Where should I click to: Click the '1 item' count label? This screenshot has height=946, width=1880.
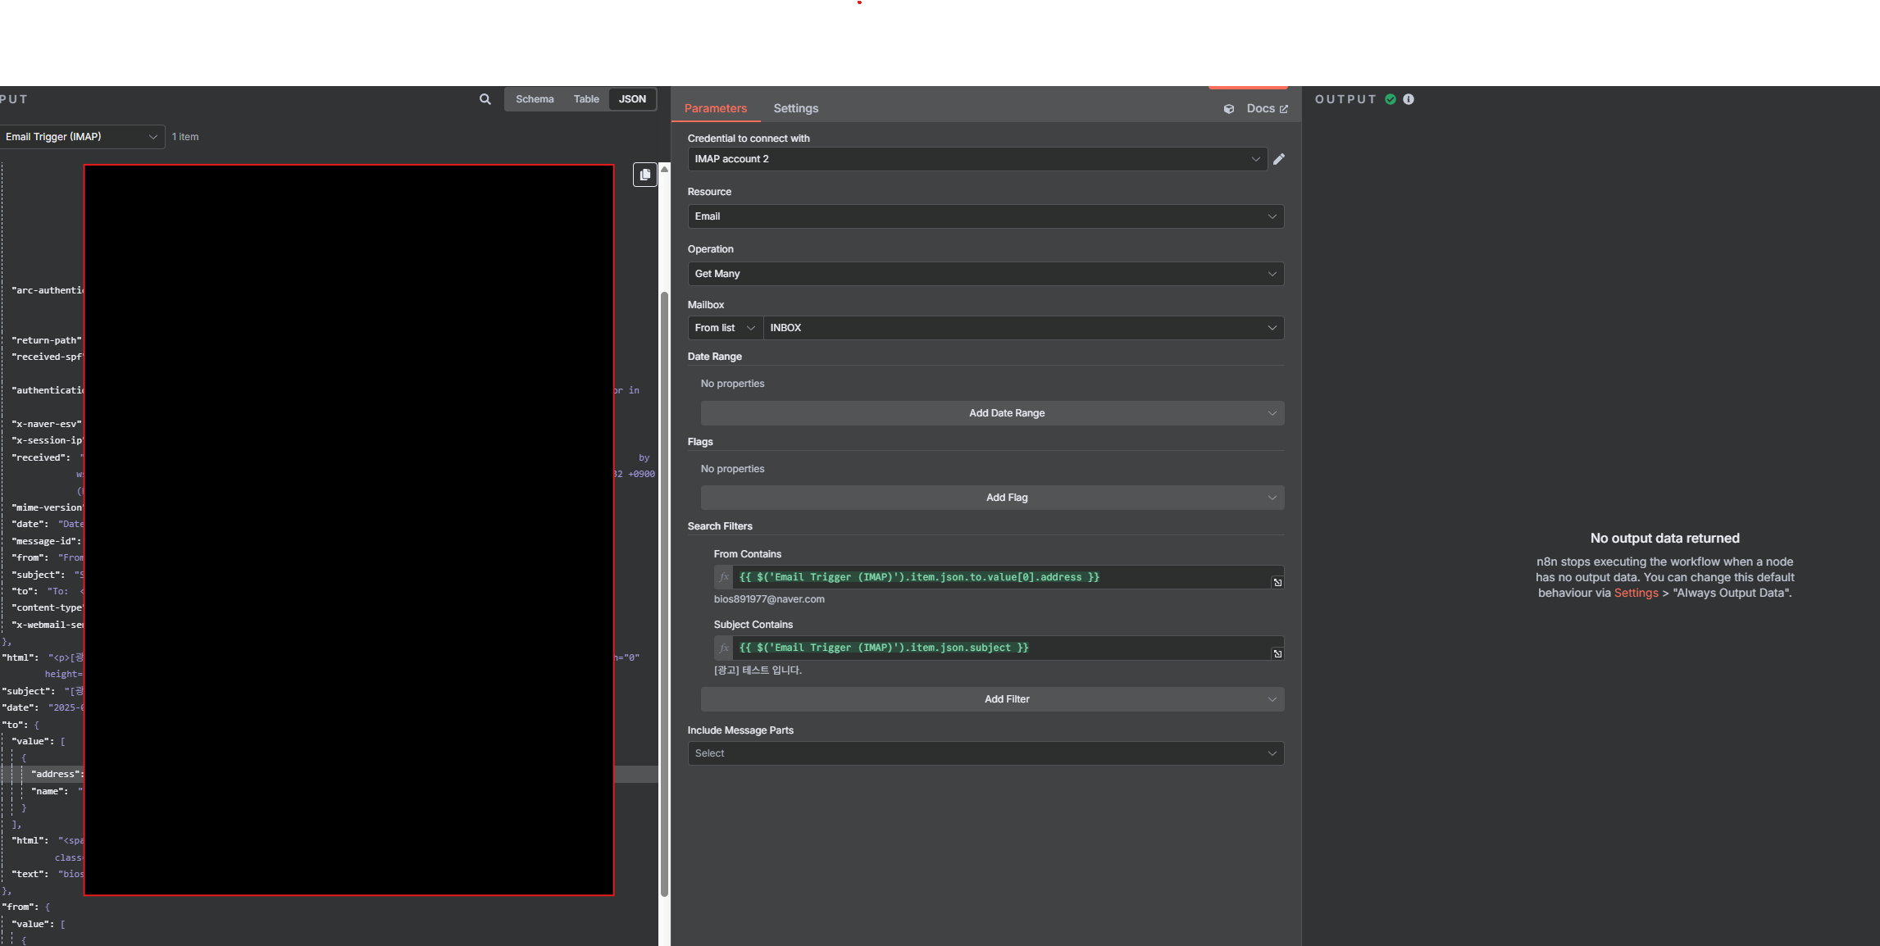tap(185, 137)
